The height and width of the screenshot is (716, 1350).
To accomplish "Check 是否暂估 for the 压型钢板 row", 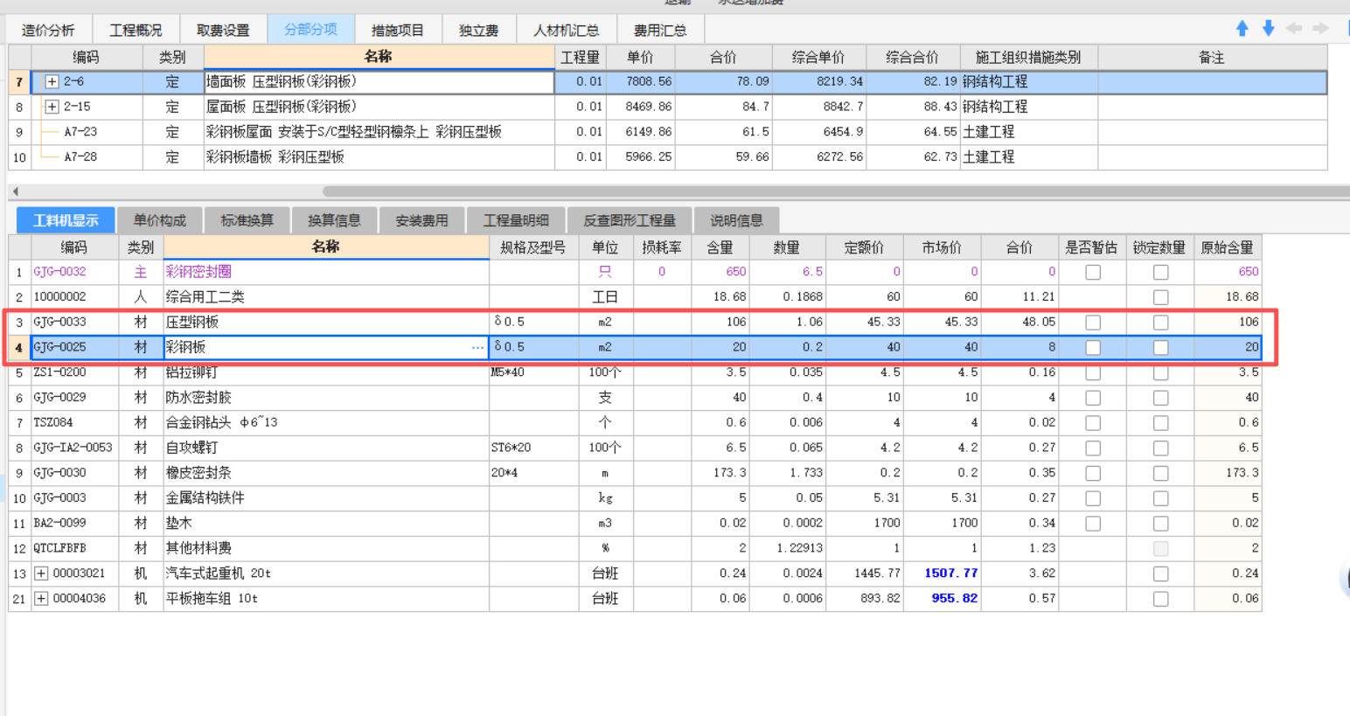I will 1092,322.
